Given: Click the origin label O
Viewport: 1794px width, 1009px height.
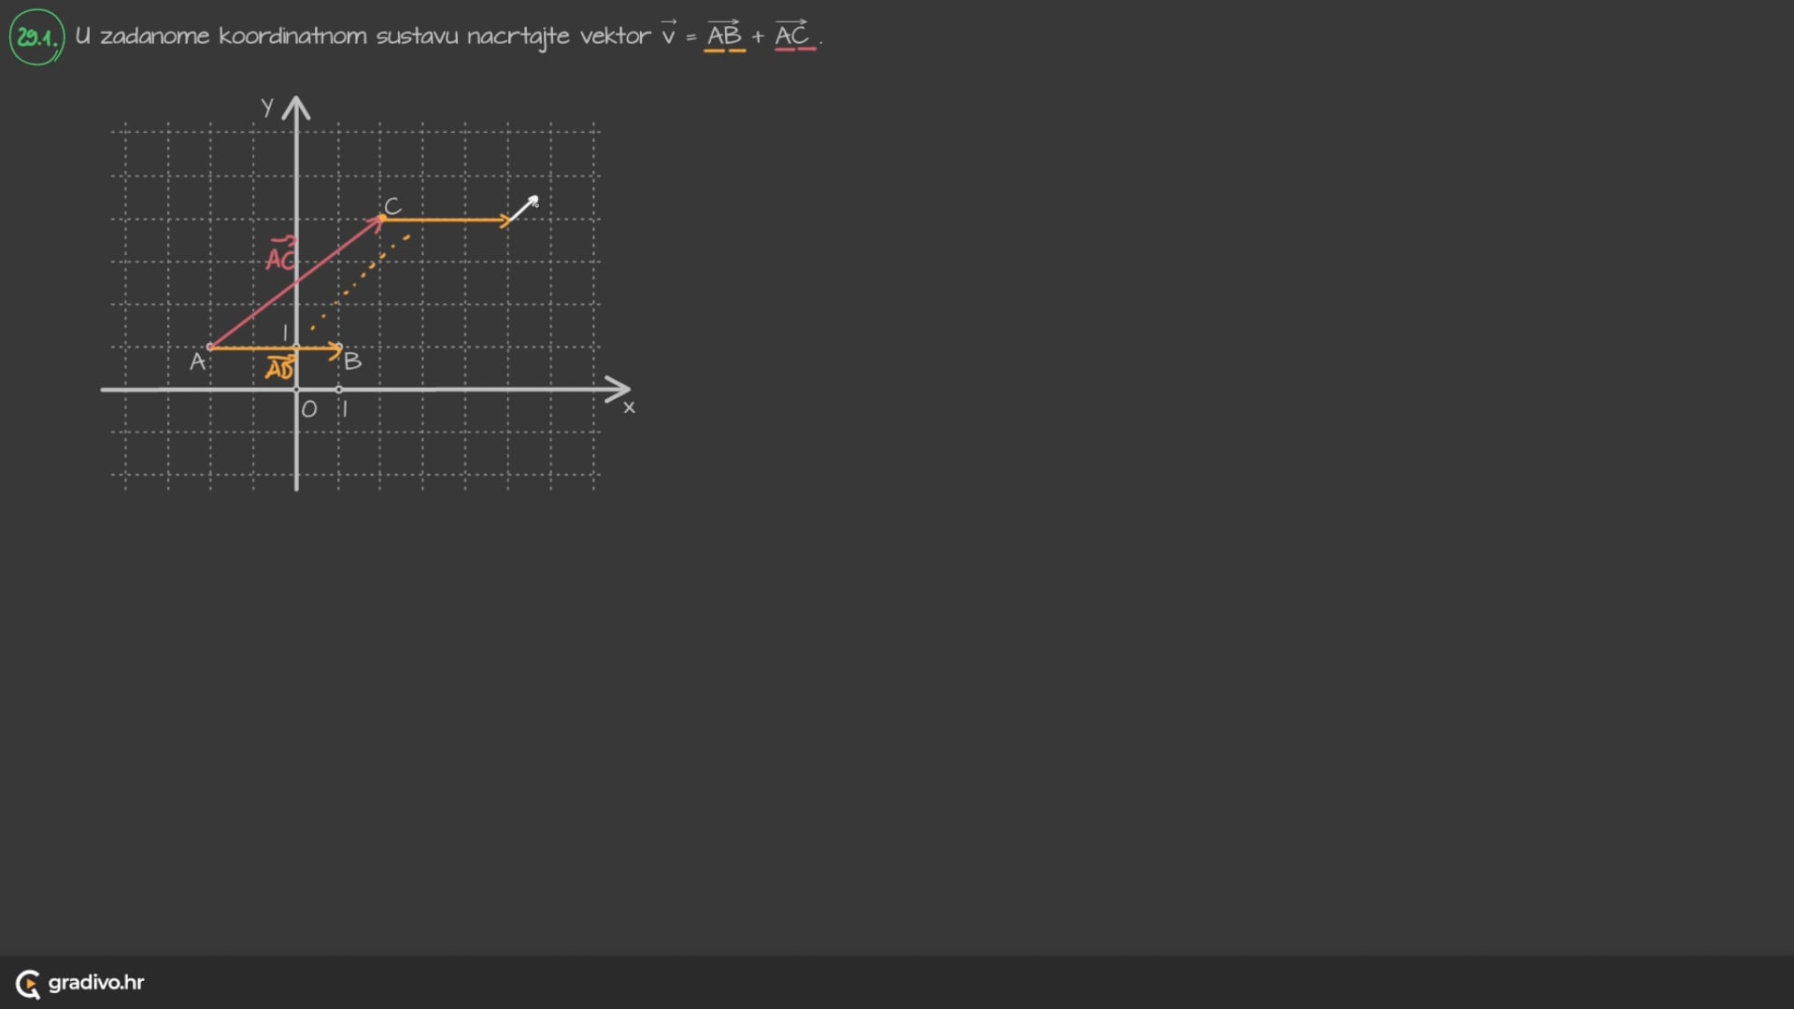Looking at the screenshot, I should 309,409.
